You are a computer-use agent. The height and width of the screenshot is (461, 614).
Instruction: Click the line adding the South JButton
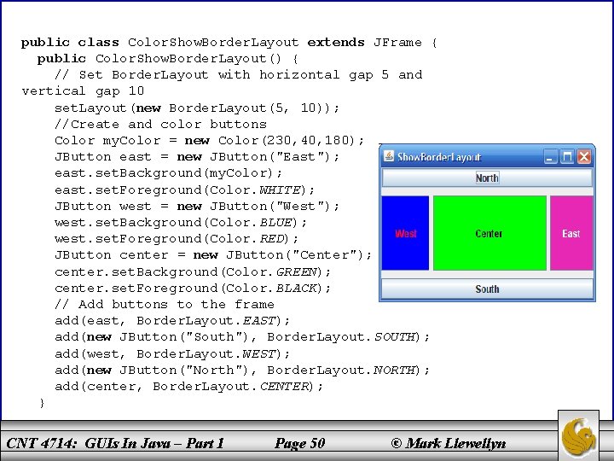pyautogui.click(x=242, y=337)
